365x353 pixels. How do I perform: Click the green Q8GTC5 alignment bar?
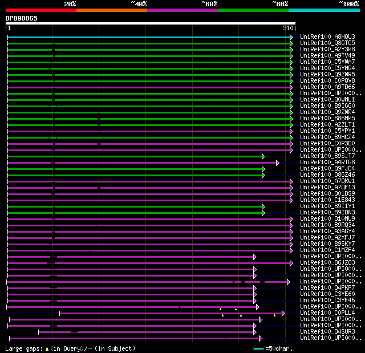coord(149,43)
